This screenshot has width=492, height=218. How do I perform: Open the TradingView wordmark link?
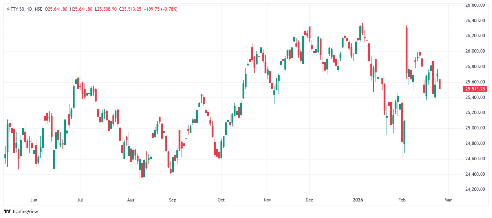click(x=25, y=211)
